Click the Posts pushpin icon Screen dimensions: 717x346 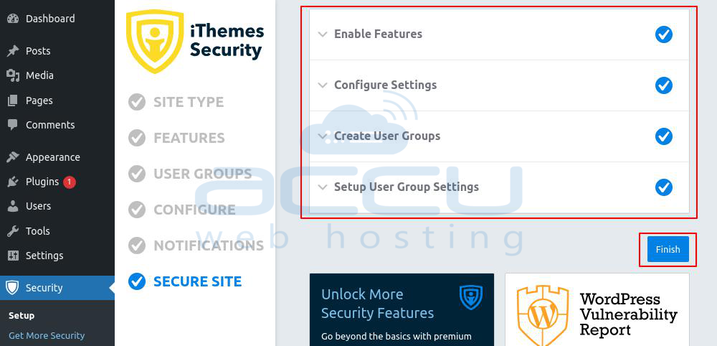pos(13,51)
